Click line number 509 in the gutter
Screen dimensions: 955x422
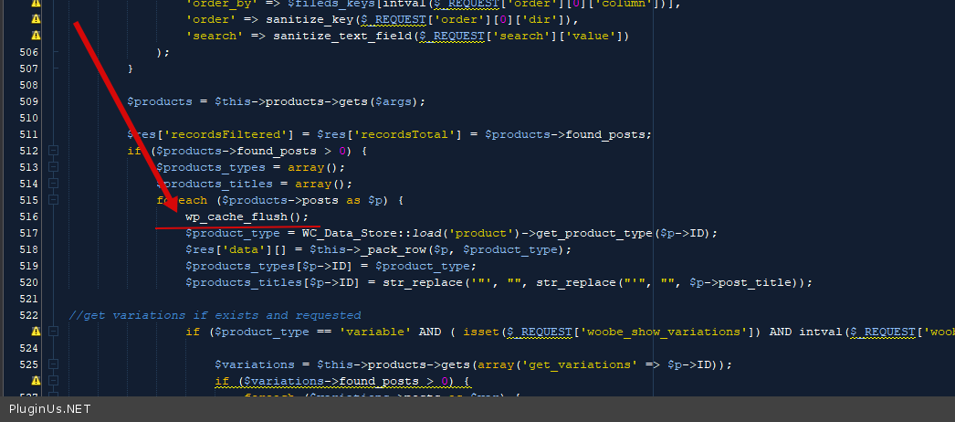(27, 101)
